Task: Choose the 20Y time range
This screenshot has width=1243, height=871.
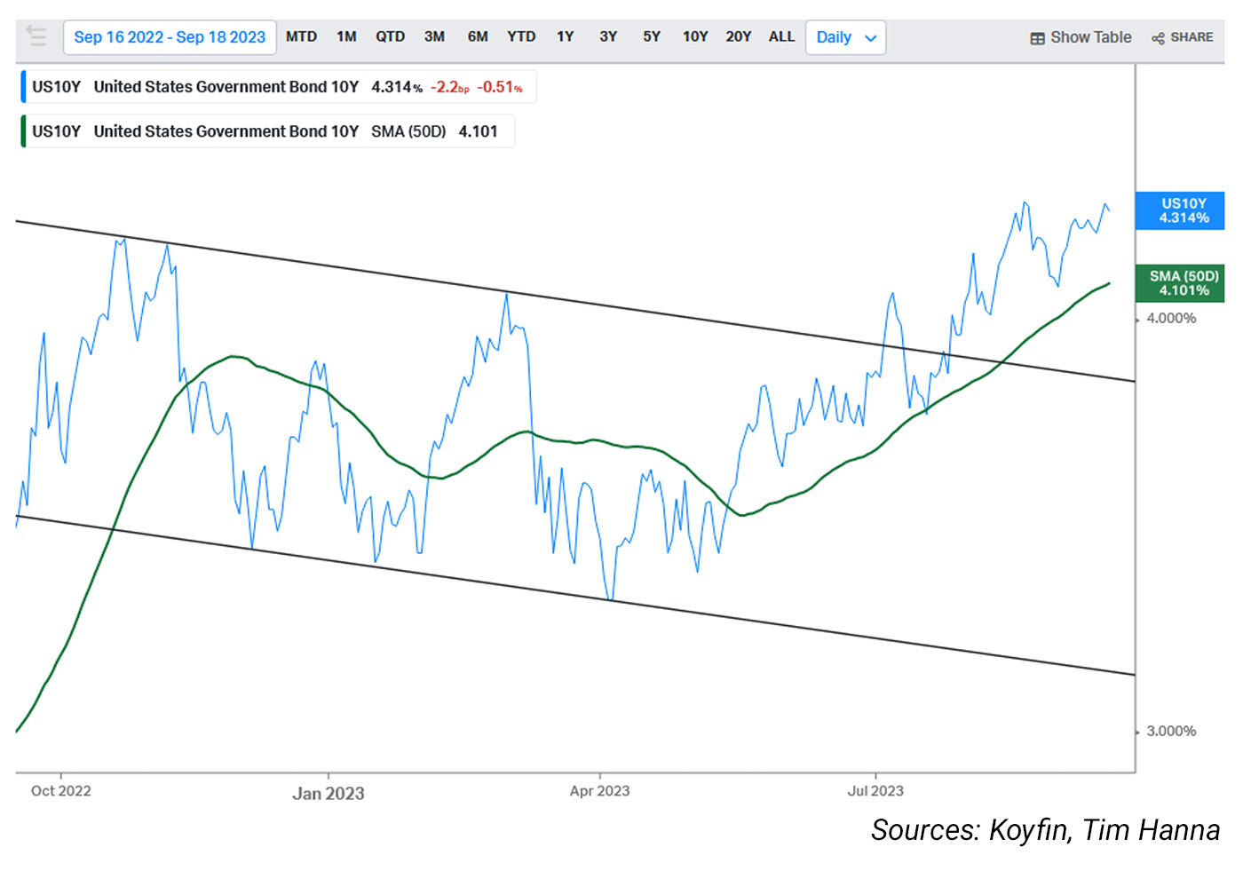Action: (x=738, y=36)
